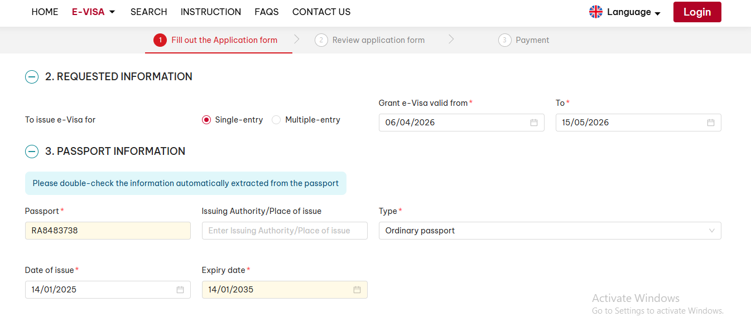Open the INSTRUCTION menu item
The height and width of the screenshot is (327, 751).
[210, 12]
